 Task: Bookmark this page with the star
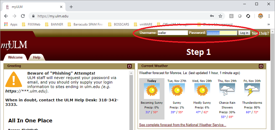(x=220, y=16)
